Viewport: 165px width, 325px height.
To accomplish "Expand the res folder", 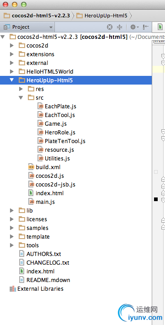I will (21, 89).
